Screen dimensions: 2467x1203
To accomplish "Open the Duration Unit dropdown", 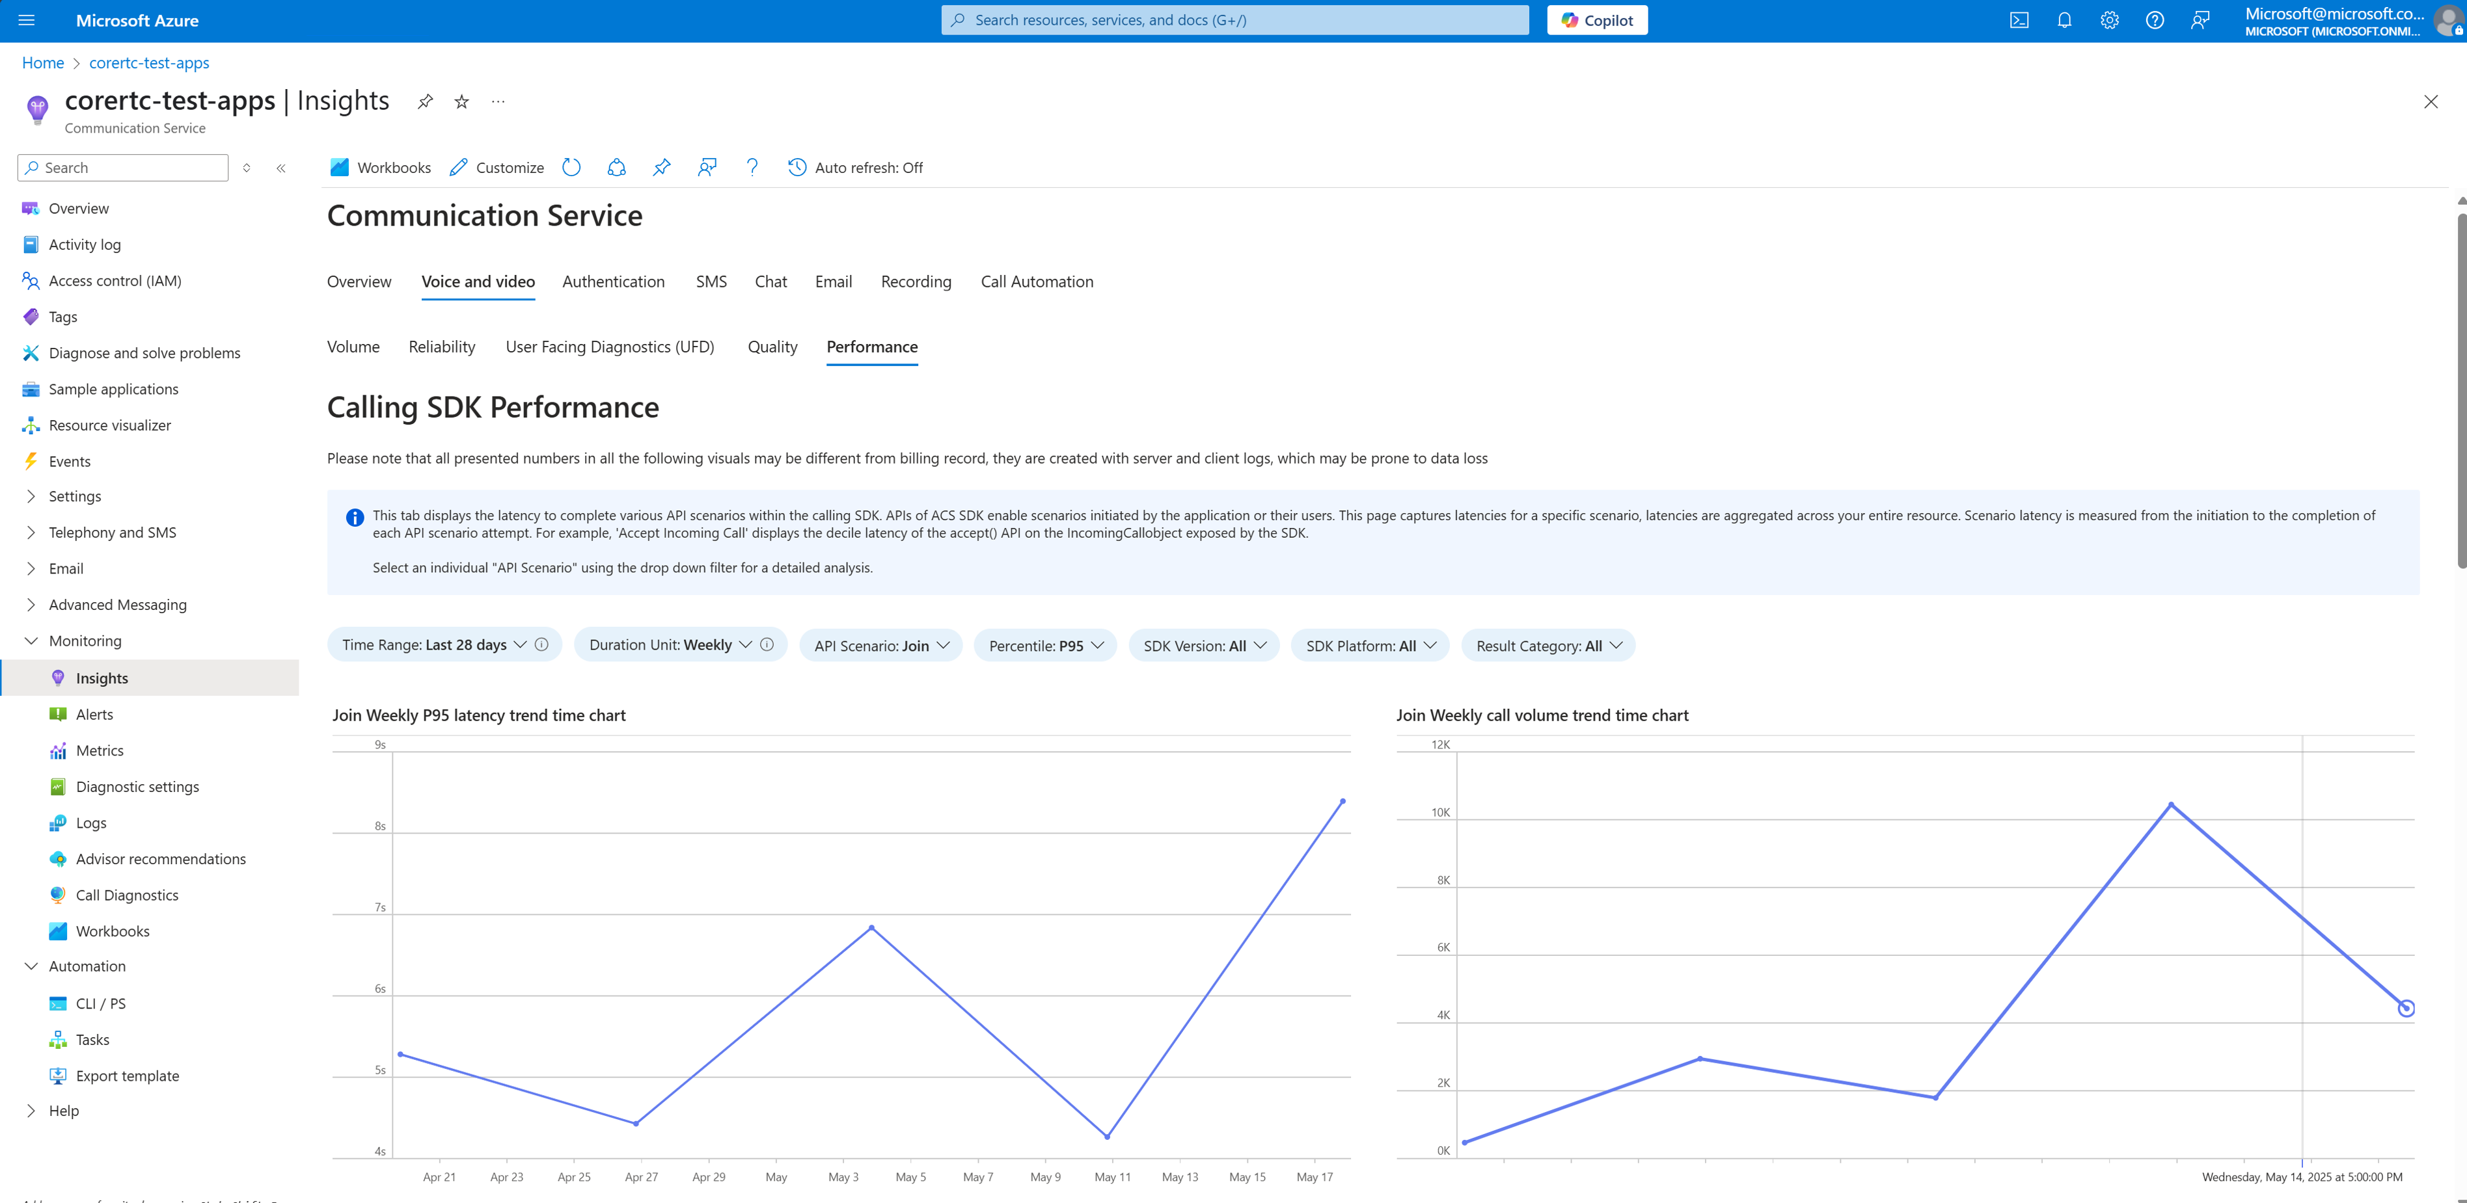I will (x=670, y=645).
